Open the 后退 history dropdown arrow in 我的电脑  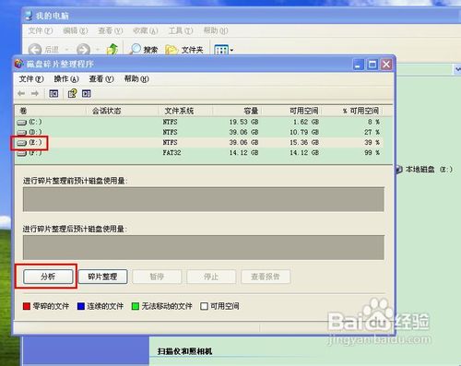(66, 50)
